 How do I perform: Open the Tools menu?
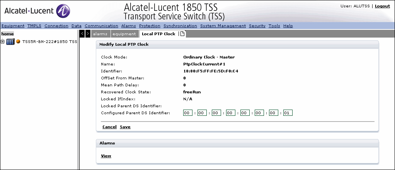274,26
